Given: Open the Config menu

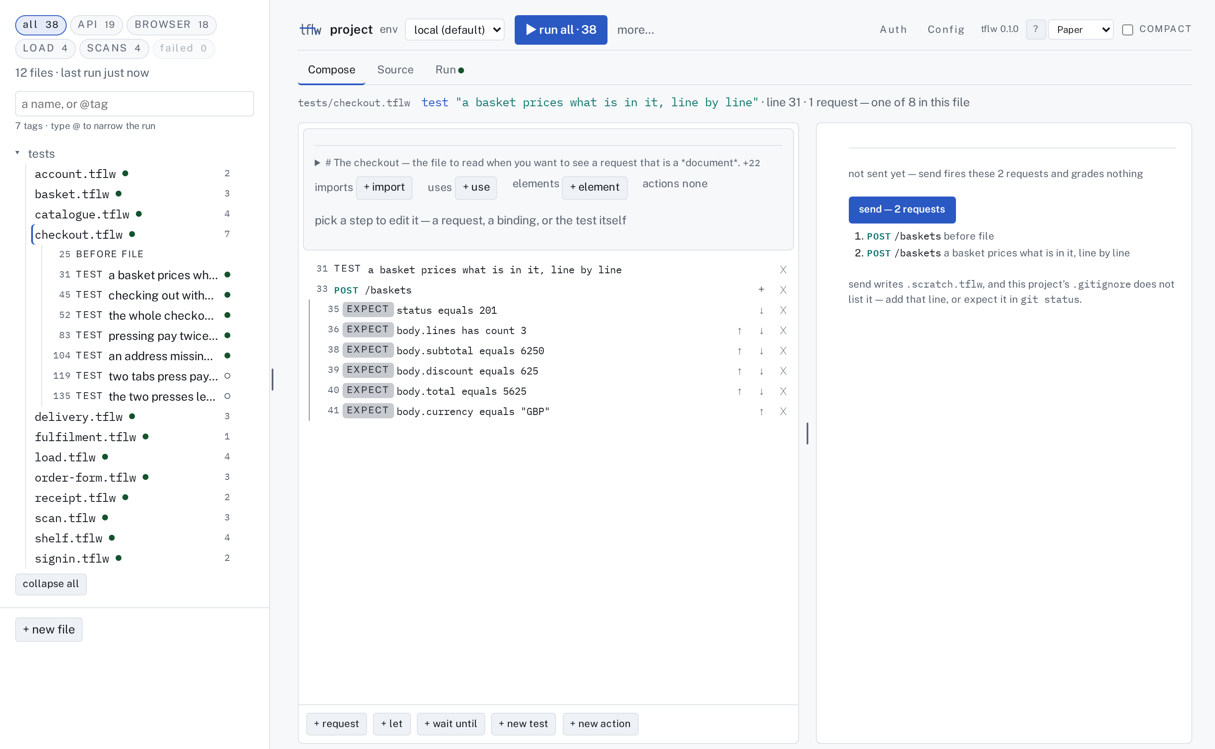Looking at the screenshot, I should (x=946, y=29).
